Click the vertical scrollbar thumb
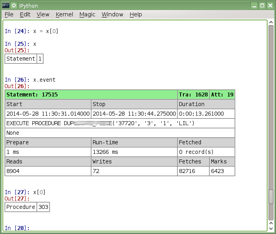 coord(271,197)
